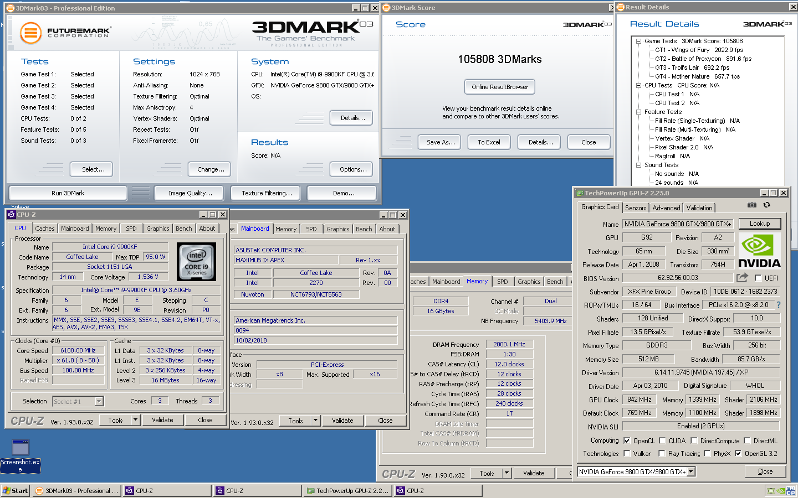Click the Save As... button in 3DMark Score
The width and height of the screenshot is (798, 498).
(441, 142)
